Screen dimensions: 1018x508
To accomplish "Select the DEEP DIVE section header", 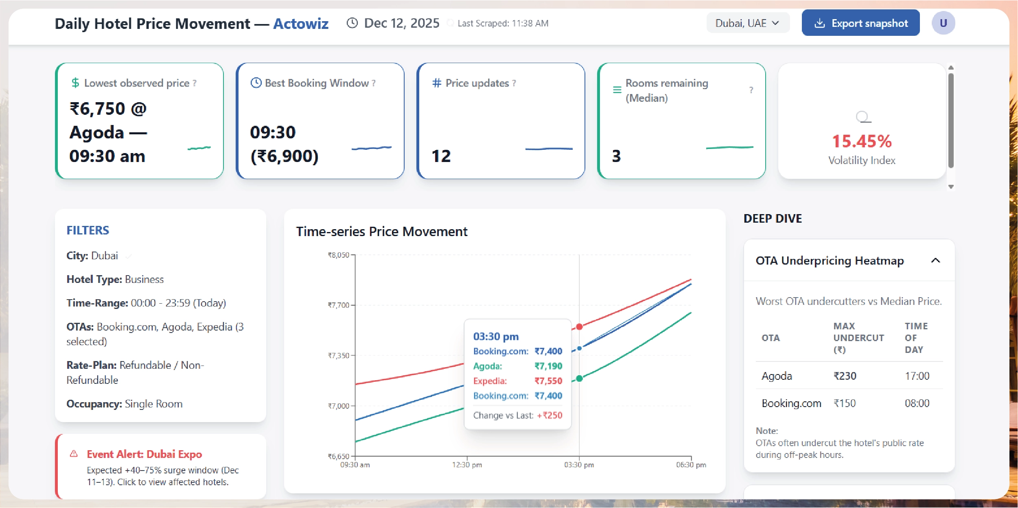I will [773, 218].
